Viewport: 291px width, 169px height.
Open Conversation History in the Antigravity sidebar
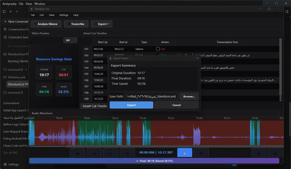pos(16,29)
